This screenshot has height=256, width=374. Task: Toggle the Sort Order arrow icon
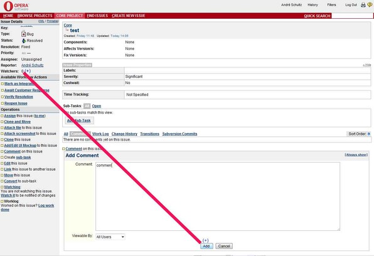tap(369, 134)
